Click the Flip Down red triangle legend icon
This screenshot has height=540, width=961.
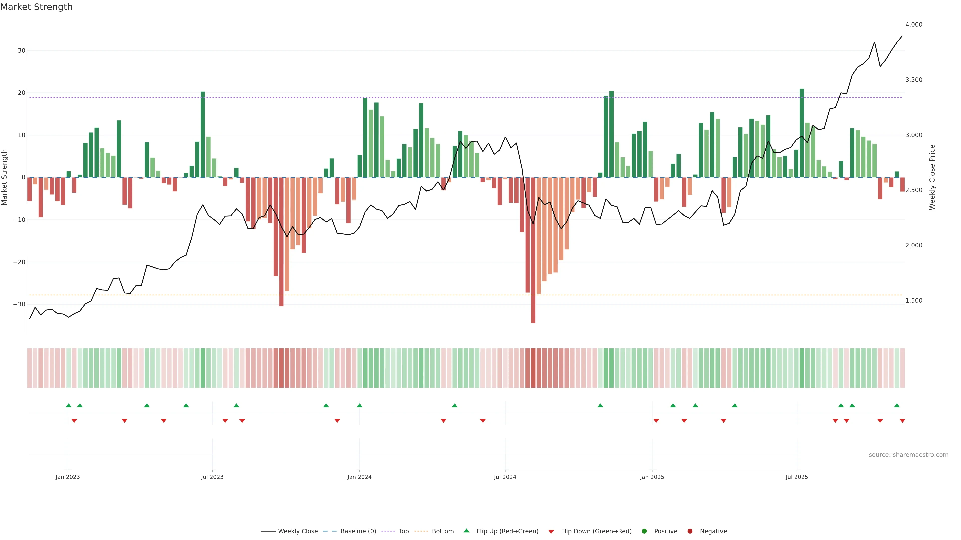pyautogui.click(x=551, y=532)
